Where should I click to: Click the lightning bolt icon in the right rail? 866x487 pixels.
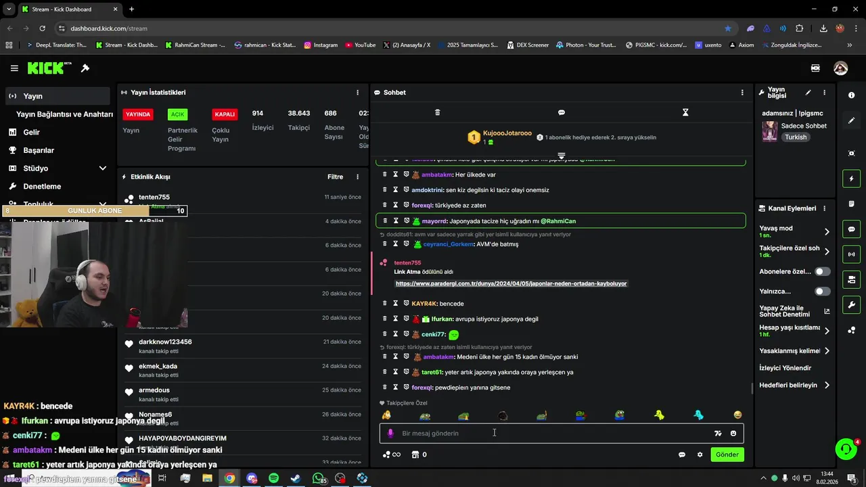tap(851, 179)
